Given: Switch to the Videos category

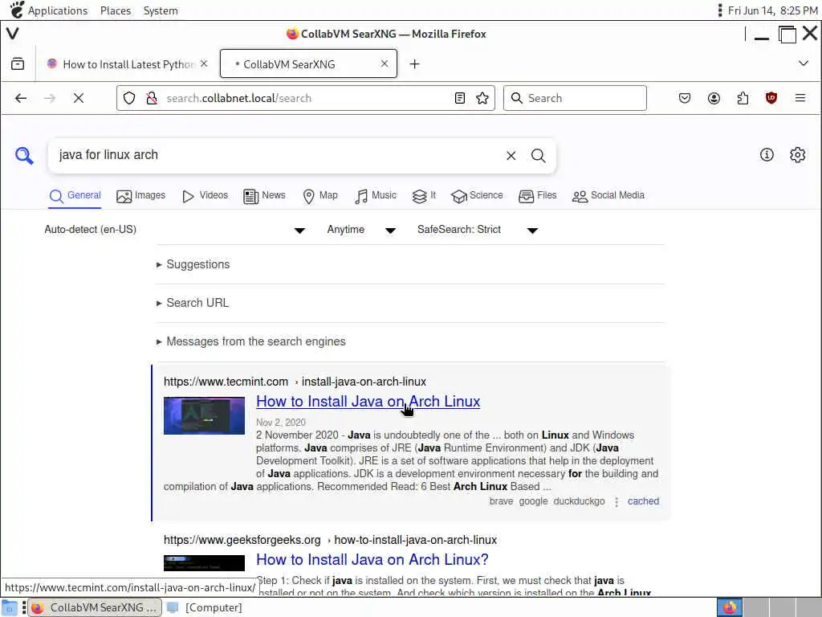Looking at the screenshot, I should pyautogui.click(x=205, y=196).
